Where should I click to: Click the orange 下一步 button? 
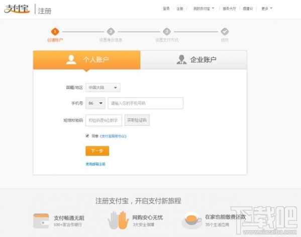(97, 150)
